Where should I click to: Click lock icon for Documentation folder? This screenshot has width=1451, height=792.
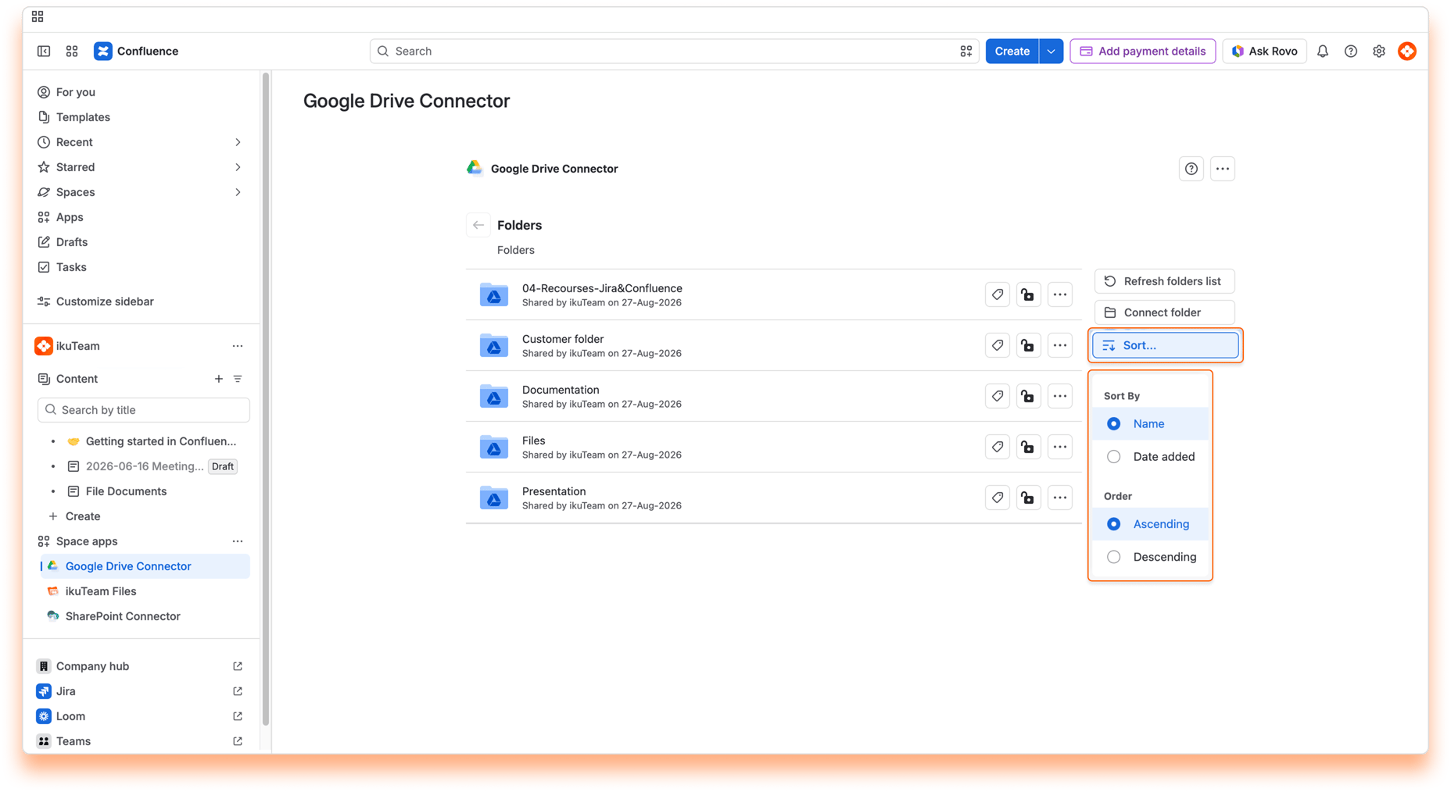click(x=1028, y=396)
